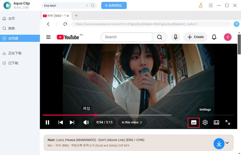
Task: Click the page vertical scrollbar
Action: (239, 44)
